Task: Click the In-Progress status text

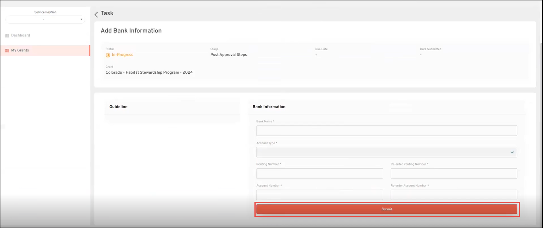Action: [122, 55]
